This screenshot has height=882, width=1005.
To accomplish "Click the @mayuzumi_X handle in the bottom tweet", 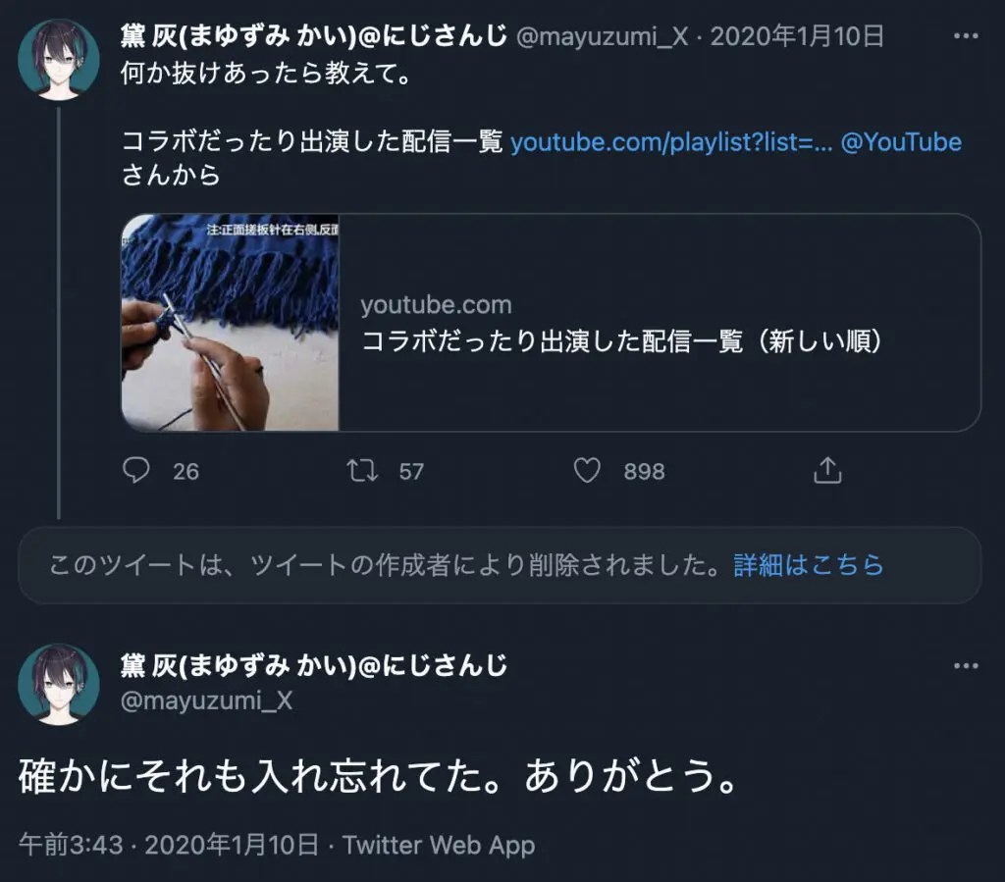I will [206, 700].
